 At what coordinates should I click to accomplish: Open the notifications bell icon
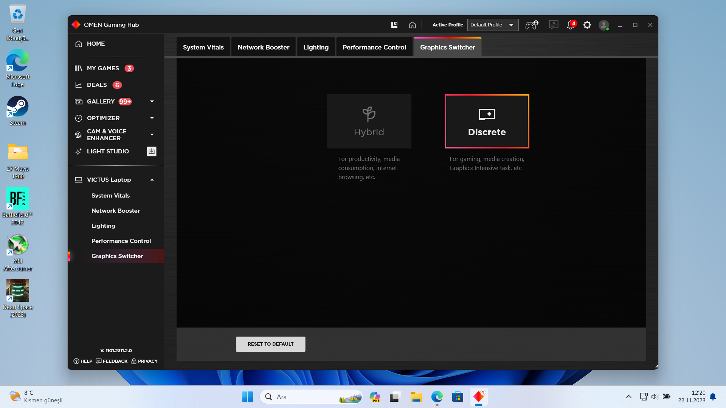point(570,25)
